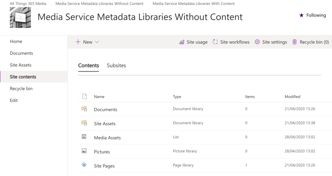Sort by the Name column header

click(x=99, y=96)
